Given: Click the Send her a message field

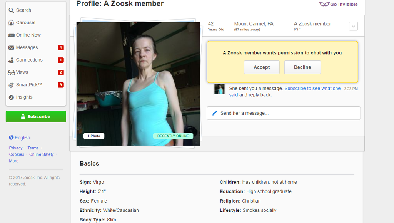Looking at the screenshot, I should tap(284, 113).
